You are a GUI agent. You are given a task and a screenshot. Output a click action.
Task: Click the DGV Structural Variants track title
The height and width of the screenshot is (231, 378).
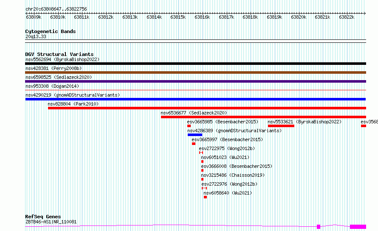59,54
